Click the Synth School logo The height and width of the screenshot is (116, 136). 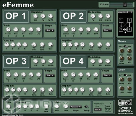[x=125, y=106]
